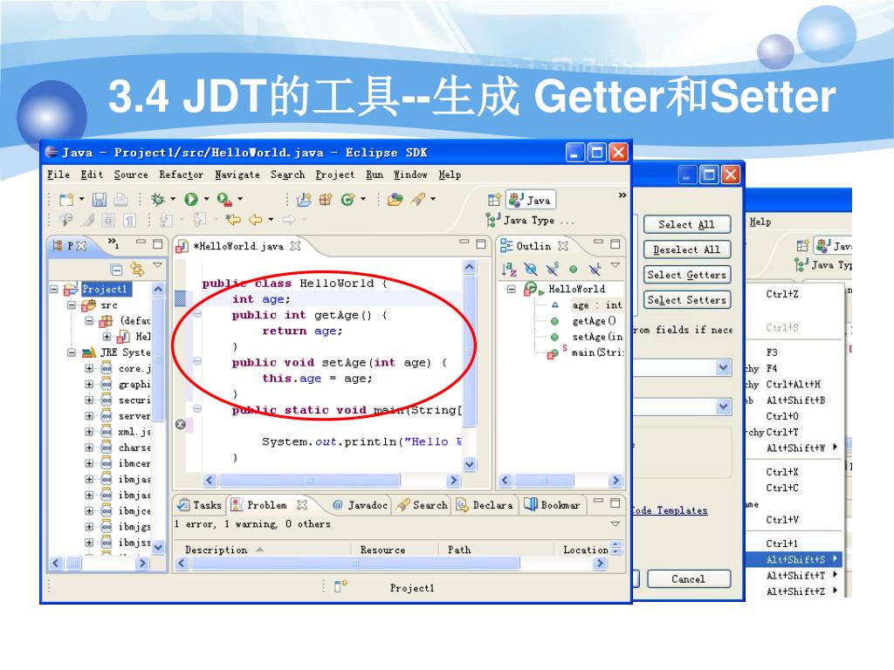Sort Problems by Description column header
The image size is (894, 670).
(x=217, y=550)
